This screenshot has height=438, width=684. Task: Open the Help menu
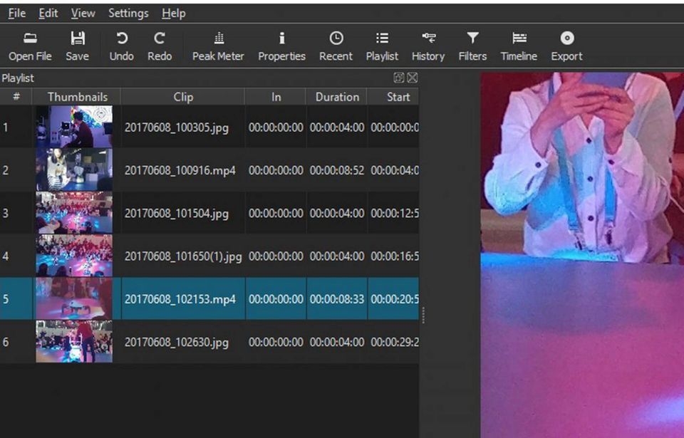[x=173, y=14]
